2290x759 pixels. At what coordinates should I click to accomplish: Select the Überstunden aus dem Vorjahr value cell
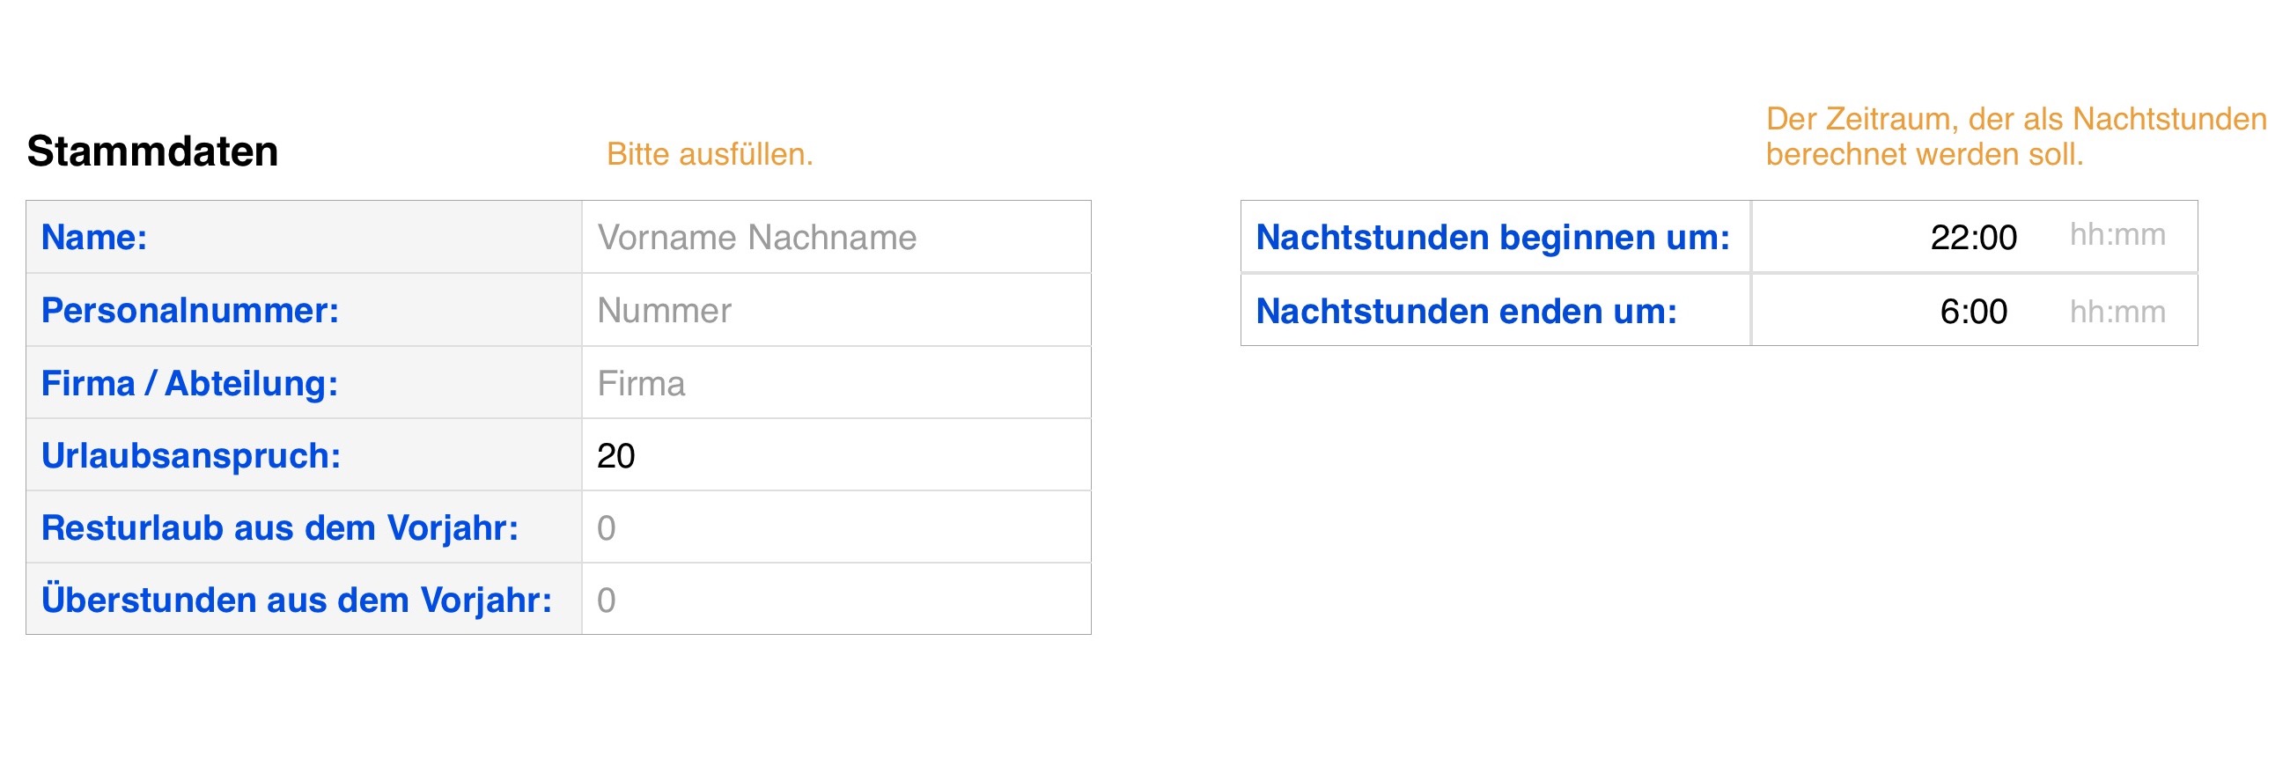tap(836, 600)
